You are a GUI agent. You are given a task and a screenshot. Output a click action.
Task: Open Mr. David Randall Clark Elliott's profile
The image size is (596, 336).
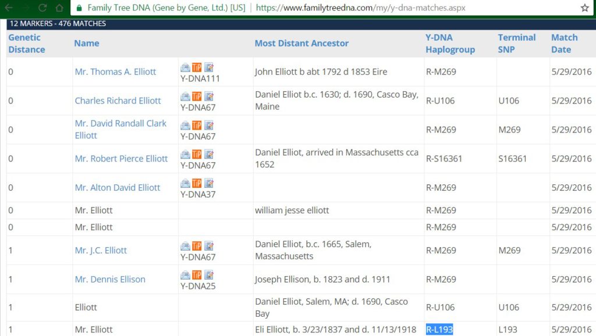click(120, 130)
